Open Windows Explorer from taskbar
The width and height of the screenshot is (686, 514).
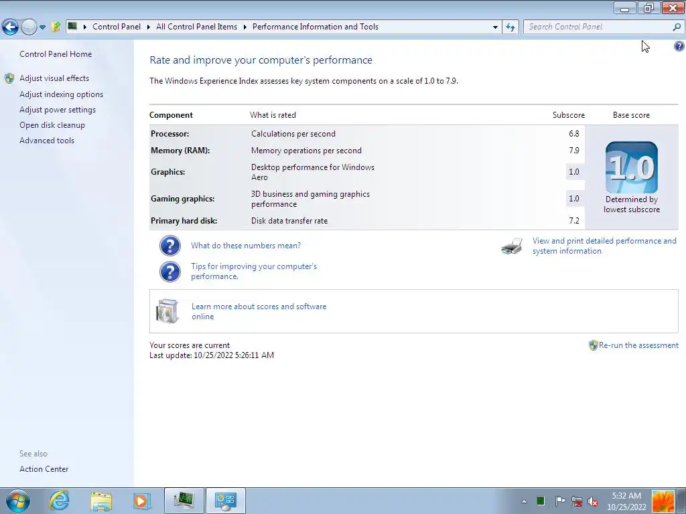(101, 501)
